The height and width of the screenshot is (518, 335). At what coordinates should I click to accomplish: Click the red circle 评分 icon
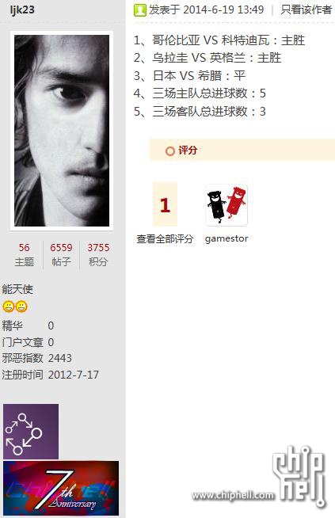(x=169, y=151)
